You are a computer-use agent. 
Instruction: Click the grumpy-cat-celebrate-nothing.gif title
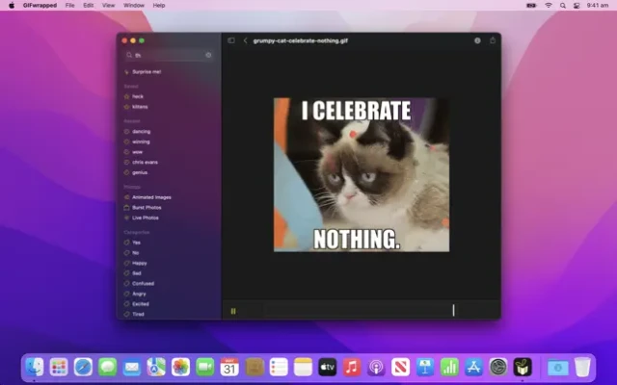click(x=301, y=40)
